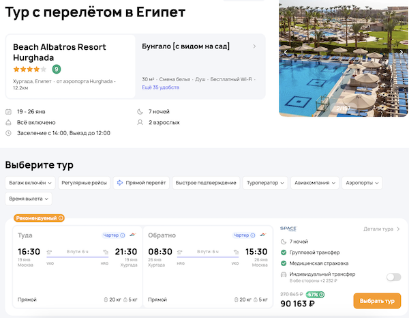This screenshot has height=318, width=409.
Task: Click the Space tour operator logo
Action: pos(289,229)
